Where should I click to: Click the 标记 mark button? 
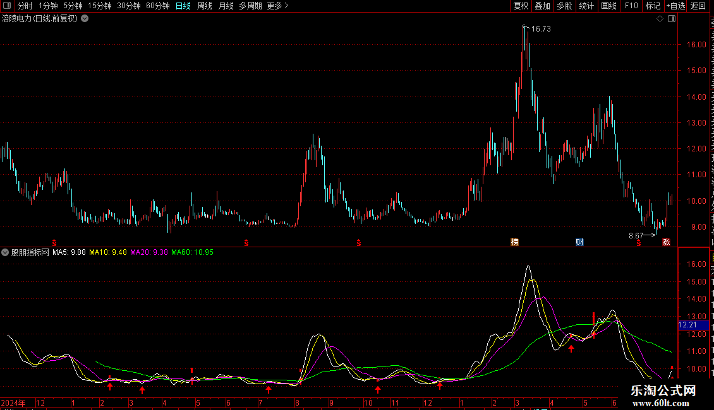[x=653, y=6]
